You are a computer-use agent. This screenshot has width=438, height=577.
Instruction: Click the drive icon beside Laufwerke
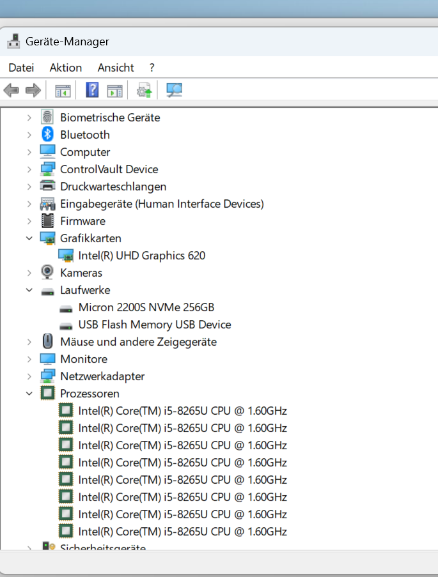(47, 292)
